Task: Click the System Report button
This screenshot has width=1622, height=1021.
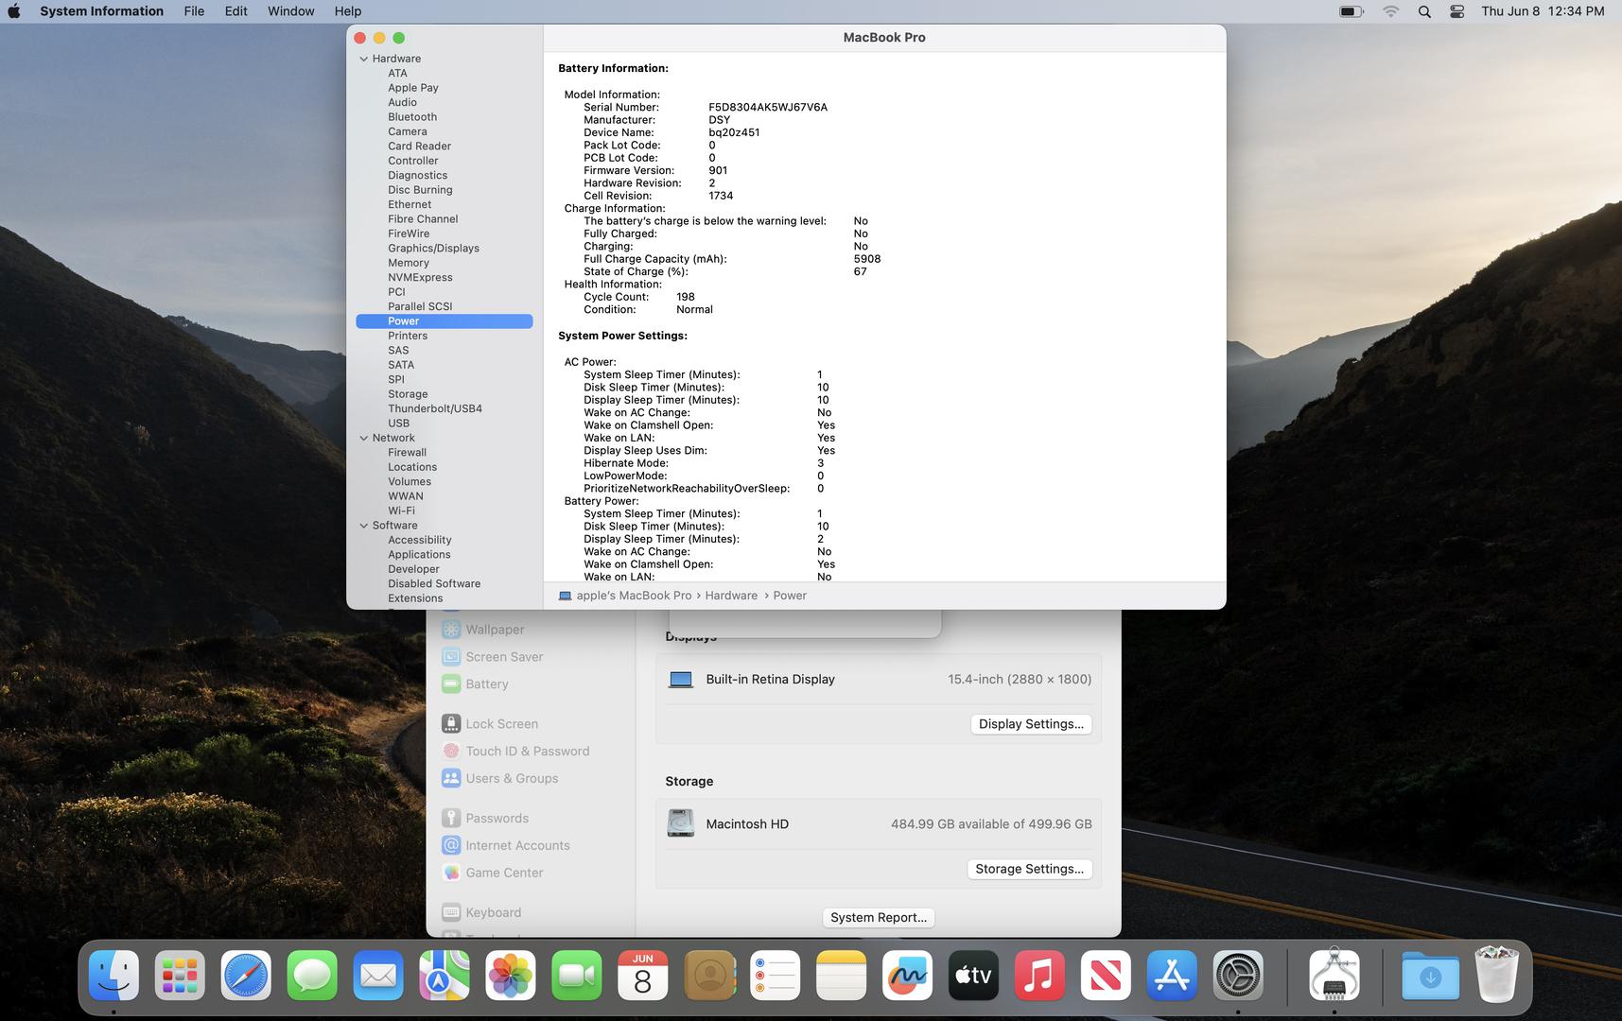Action: (878, 917)
